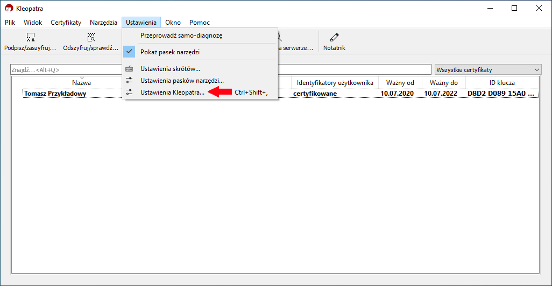Viewport: 552px width, 286px height.
Task: Sort by Nazwa column header
Action: pos(81,83)
